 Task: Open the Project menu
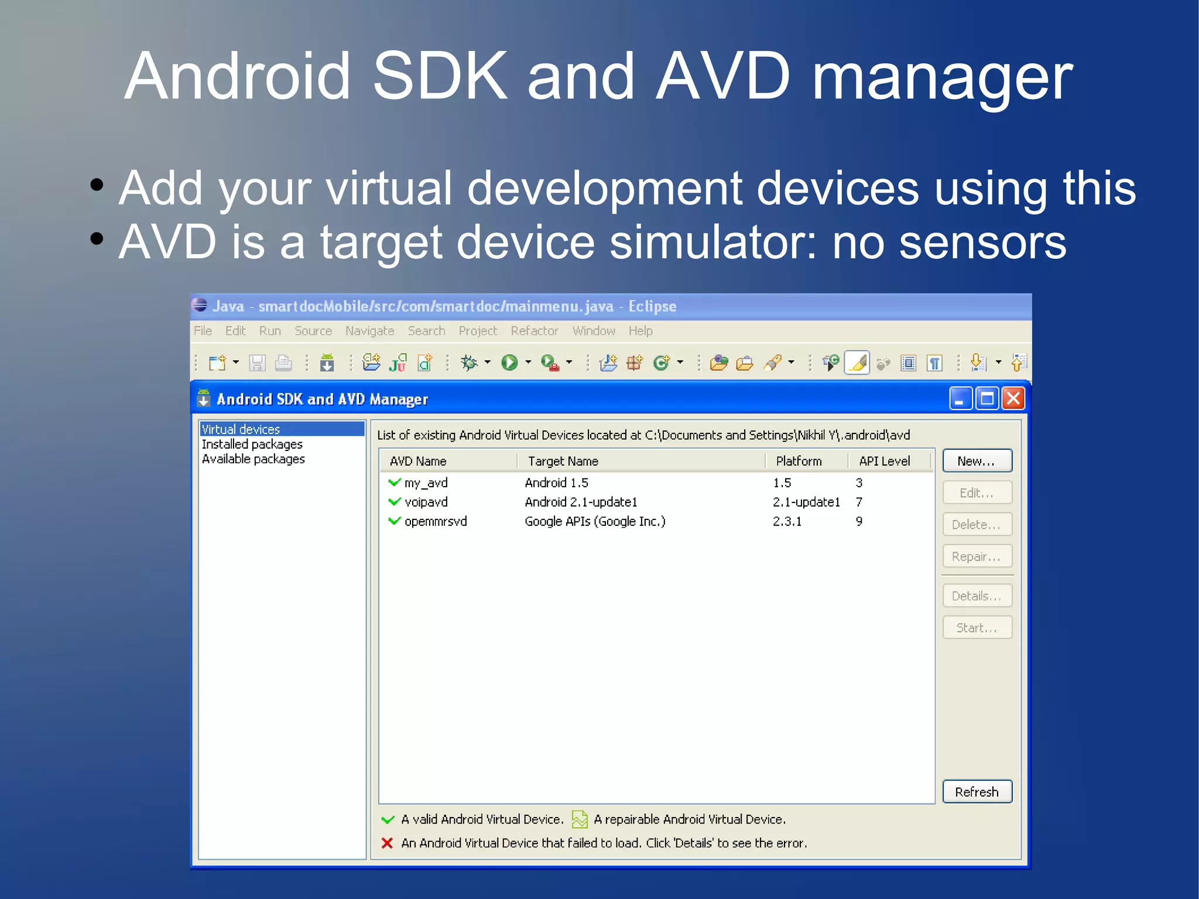tap(478, 331)
